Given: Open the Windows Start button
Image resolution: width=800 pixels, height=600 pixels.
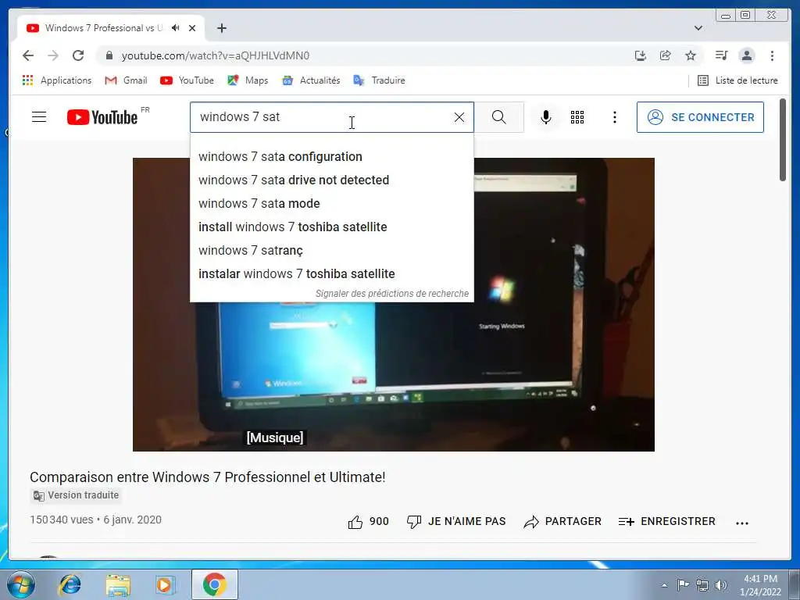Looking at the screenshot, I should click(x=20, y=584).
